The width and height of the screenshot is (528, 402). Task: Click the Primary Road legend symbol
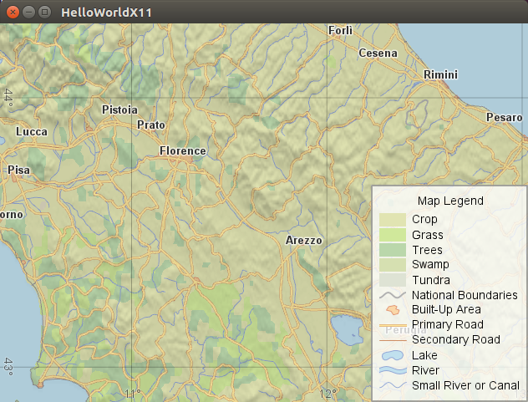(x=392, y=325)
